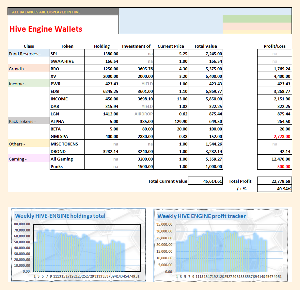Click 'ALL BALANCES ARE DISPLAYED IN HIVE' banner
300x290 pixels.
point(63,11)
